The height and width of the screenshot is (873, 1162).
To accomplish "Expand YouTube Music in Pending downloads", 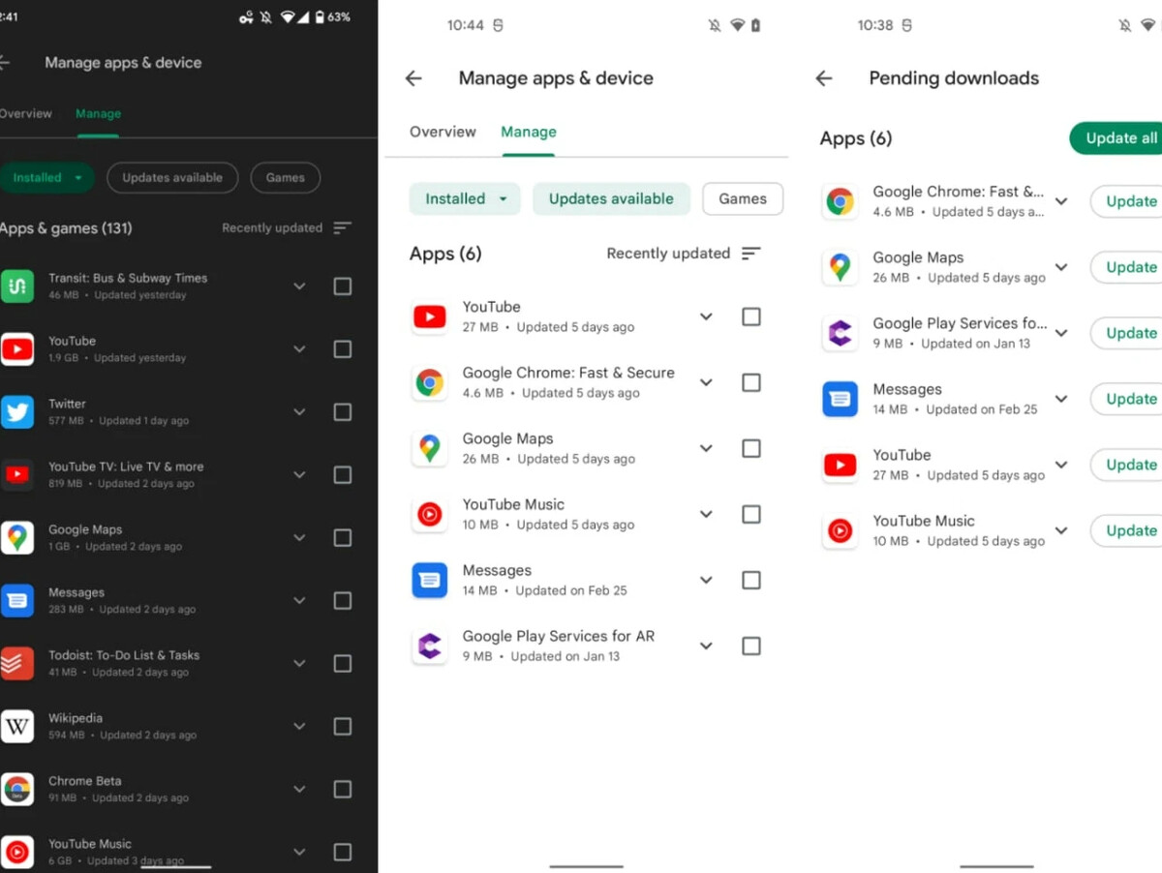I will tap(1061, 530).
